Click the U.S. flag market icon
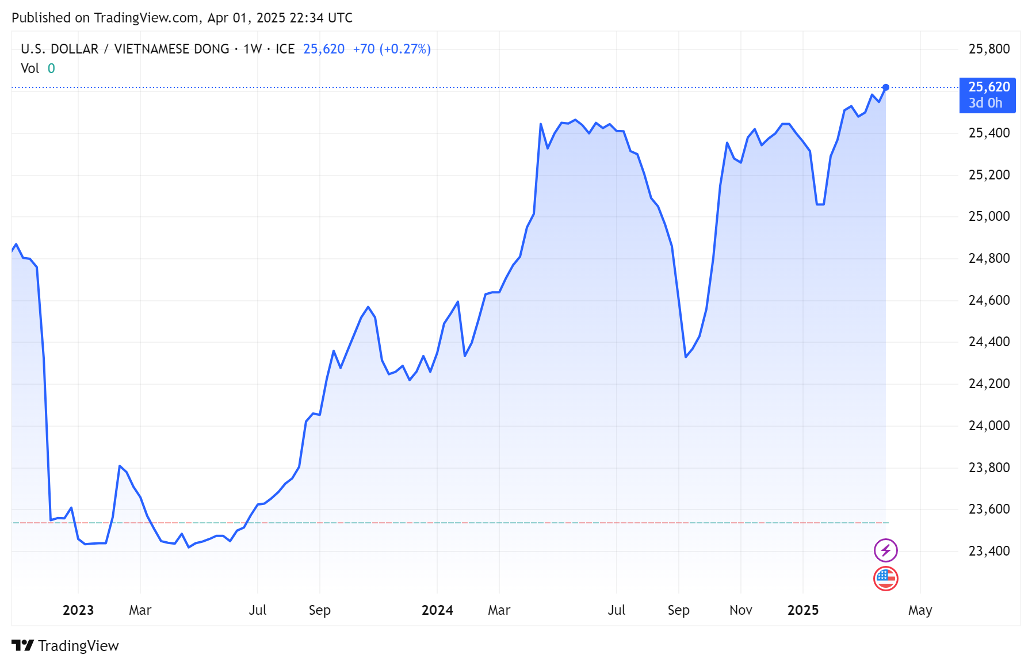Viewport: 1032px width, 666px height. tap(885, 579)
